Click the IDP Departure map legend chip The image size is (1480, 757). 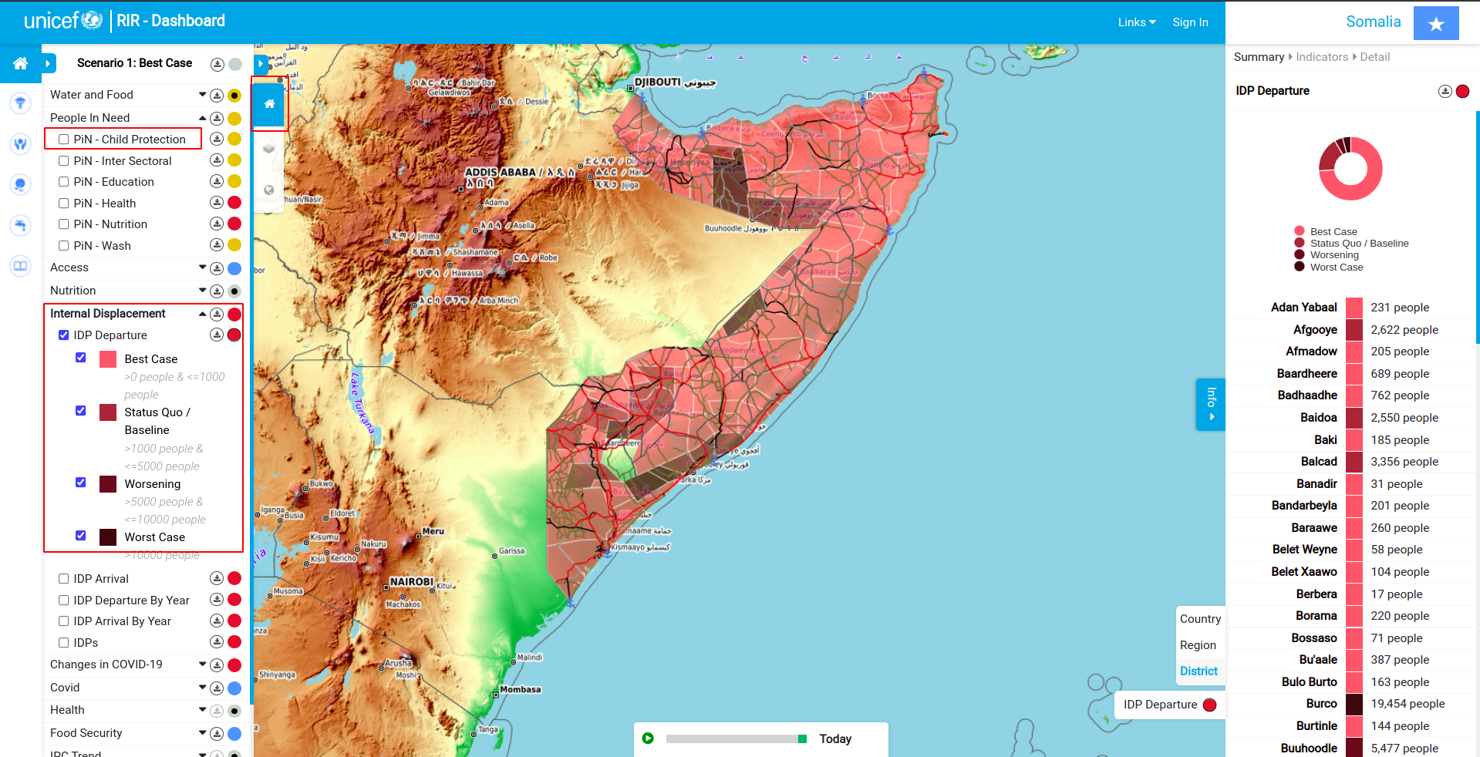[1169, 705]
